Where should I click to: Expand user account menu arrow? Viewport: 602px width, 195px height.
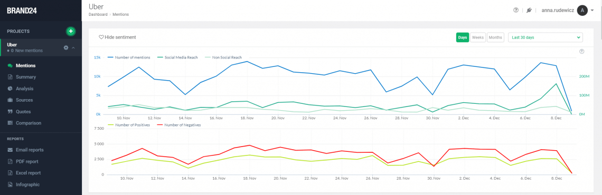click(592, 11)
